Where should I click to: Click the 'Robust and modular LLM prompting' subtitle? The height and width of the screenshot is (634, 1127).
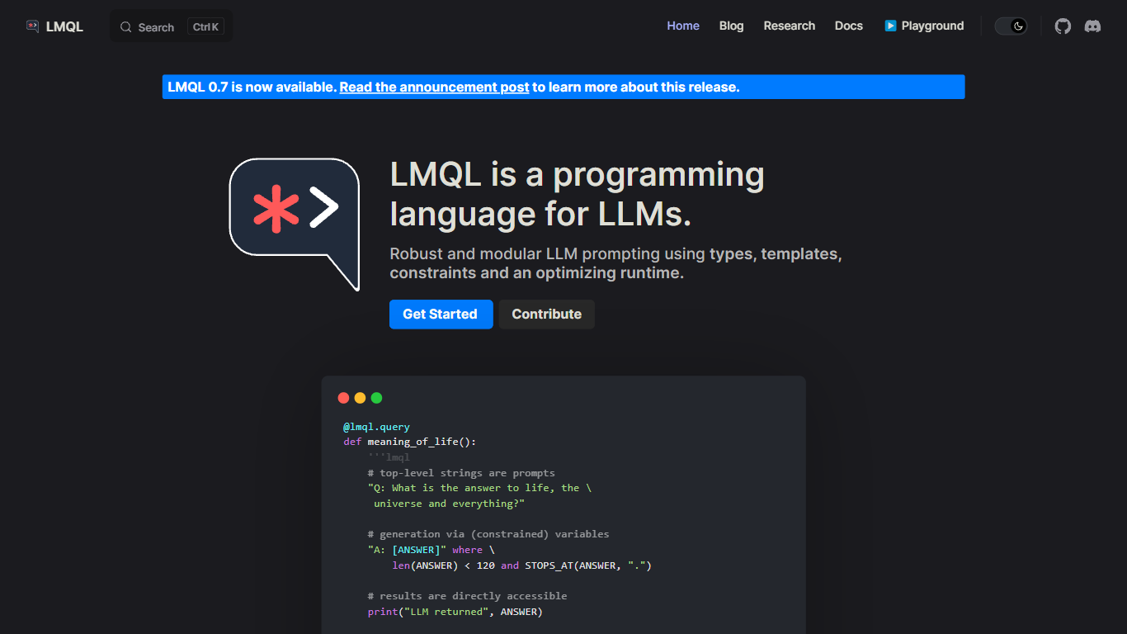615,263
